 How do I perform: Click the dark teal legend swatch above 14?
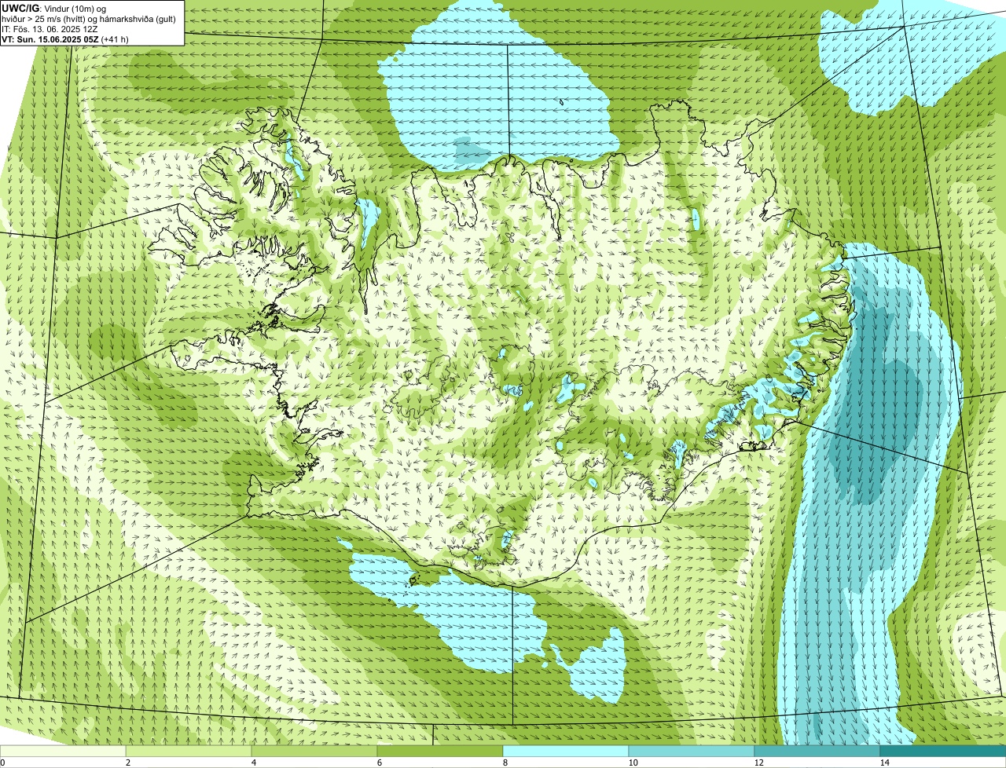coord(943,752)
